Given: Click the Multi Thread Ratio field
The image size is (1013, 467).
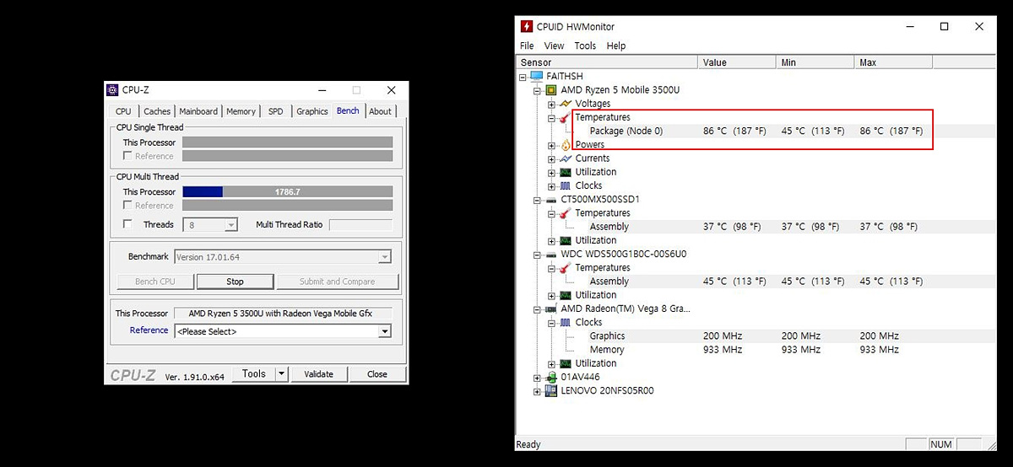Looking at the screenshot, I should 360,225.
